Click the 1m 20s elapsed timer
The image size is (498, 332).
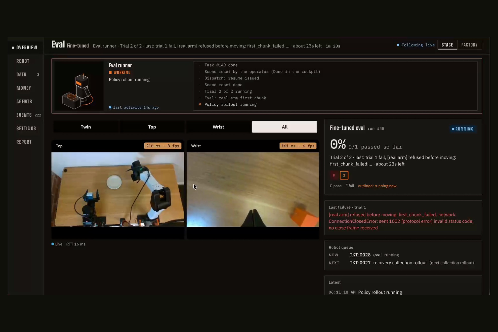333,46
